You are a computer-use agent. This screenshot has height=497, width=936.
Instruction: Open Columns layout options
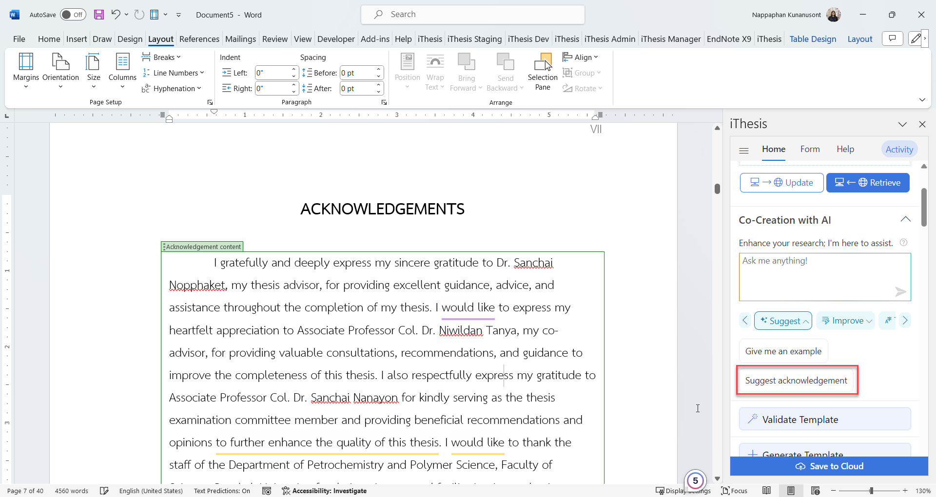pyautogui.click(x=122, y=71)
